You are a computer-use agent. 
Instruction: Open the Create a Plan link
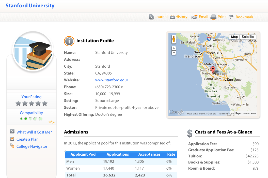pos(27,139)
